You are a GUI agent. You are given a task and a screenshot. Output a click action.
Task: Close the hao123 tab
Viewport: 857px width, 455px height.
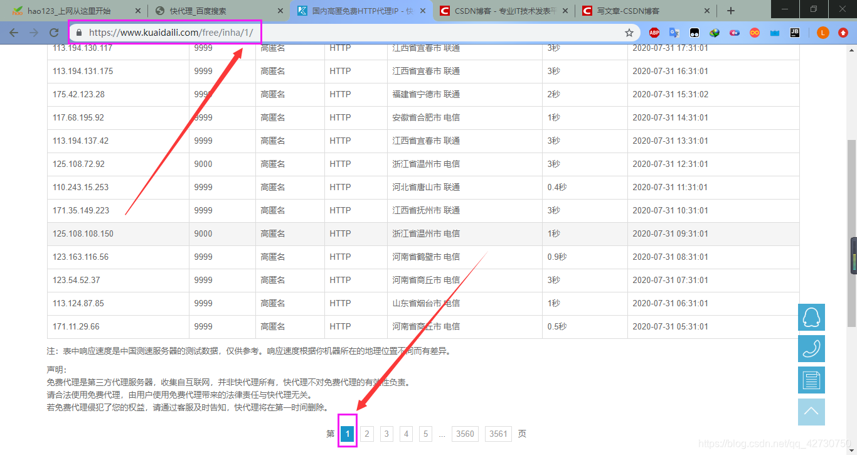(x=137, y=11)
